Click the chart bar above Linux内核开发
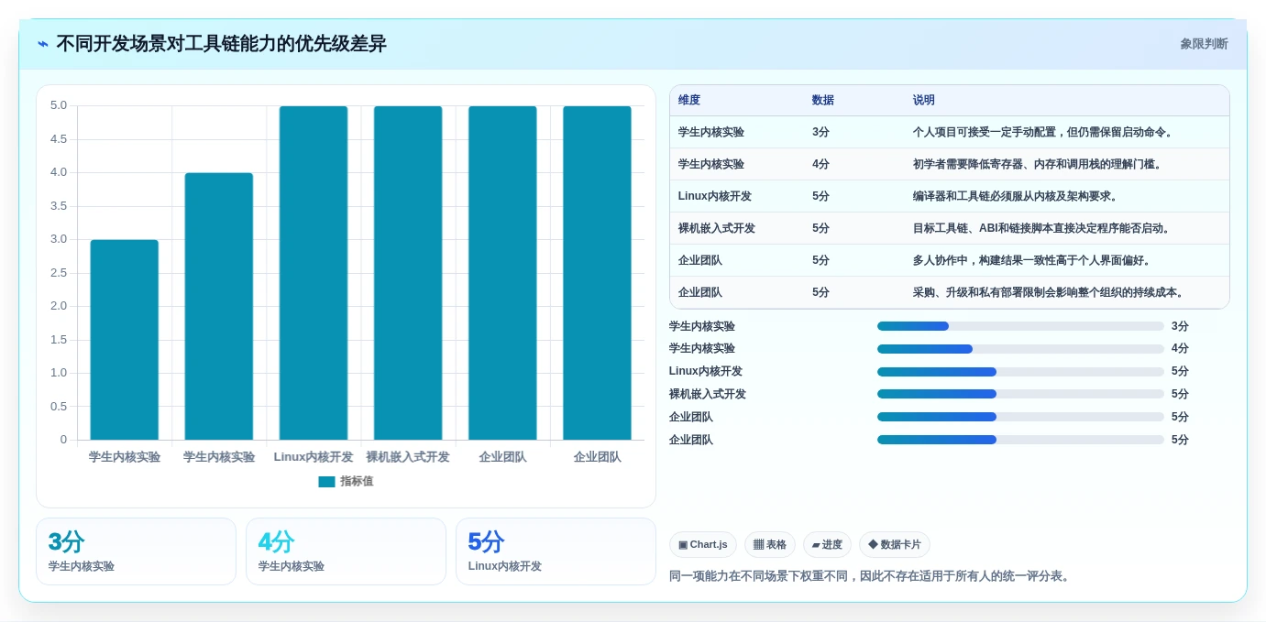1266x622 pixels. [314, 273]
